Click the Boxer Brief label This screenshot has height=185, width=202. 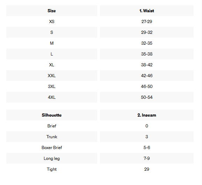(x=52, y=147)
